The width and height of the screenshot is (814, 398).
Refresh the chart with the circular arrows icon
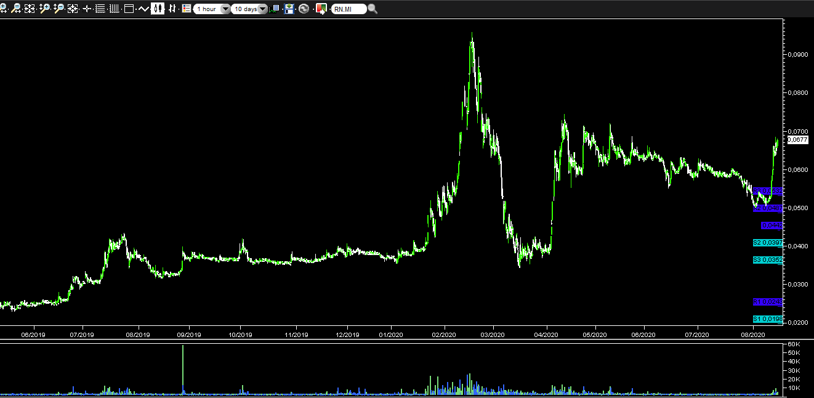(x=304, y=9)
